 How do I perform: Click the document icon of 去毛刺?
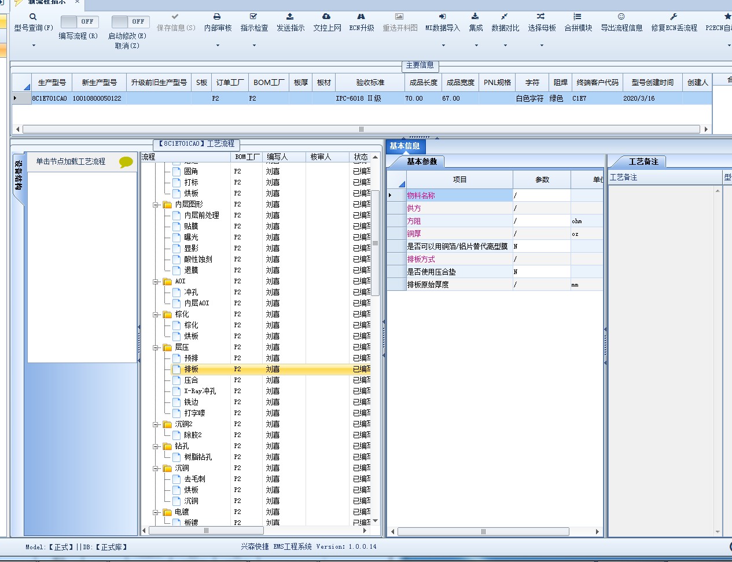click(177, 479)
